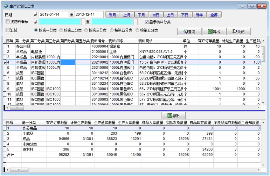Click the app icon in the title bar
This screenshot has width=270, height=176.
pyautogui.click(x=6, y=6)
